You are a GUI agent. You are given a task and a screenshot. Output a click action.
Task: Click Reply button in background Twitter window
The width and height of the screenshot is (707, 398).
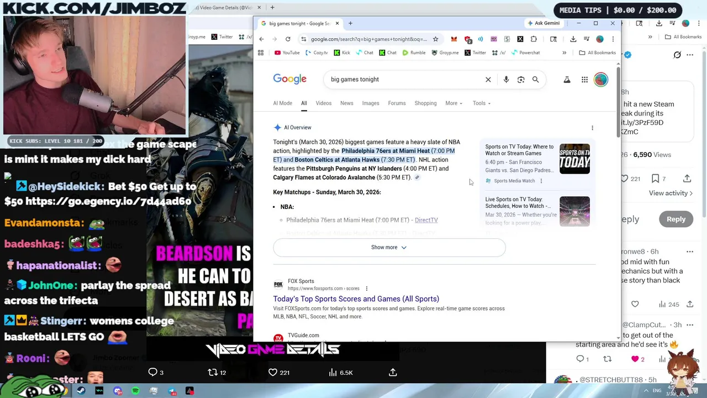click(x=676, y=219)
